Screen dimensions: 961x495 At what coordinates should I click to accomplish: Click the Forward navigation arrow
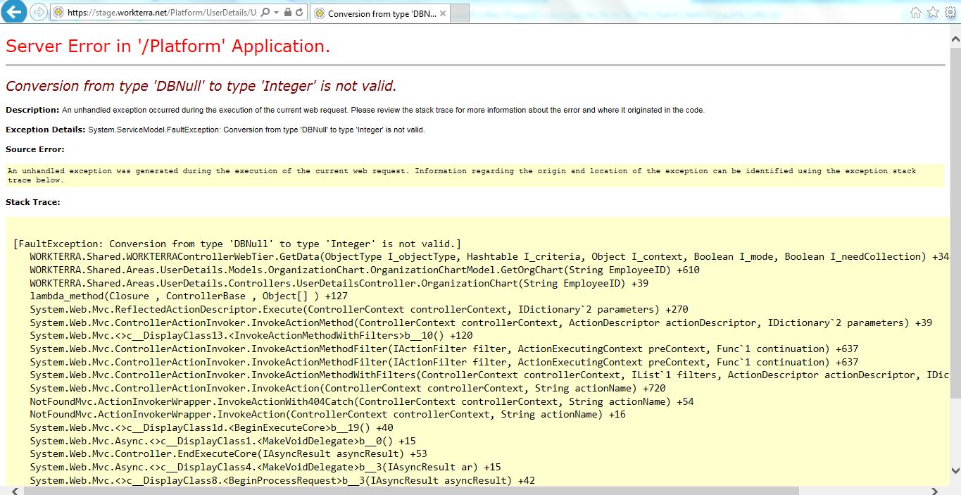click(x=39, y=12)
